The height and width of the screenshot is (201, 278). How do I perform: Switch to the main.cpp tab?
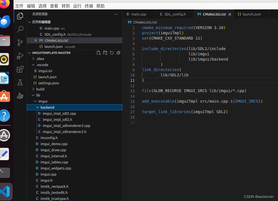pos(139,14)
